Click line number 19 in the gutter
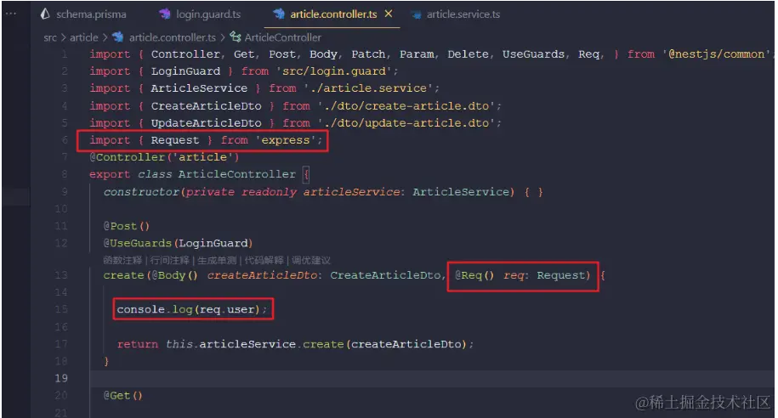The image size is (778, 418). pyautogui.click(x=61, y=378)
